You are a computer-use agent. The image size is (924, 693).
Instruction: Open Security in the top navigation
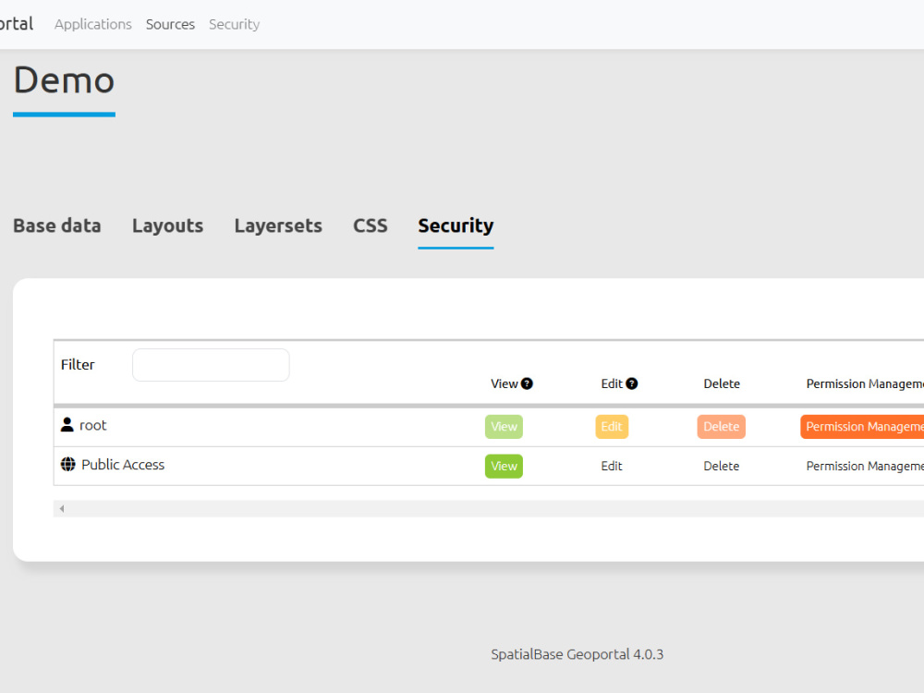(234, 24)
